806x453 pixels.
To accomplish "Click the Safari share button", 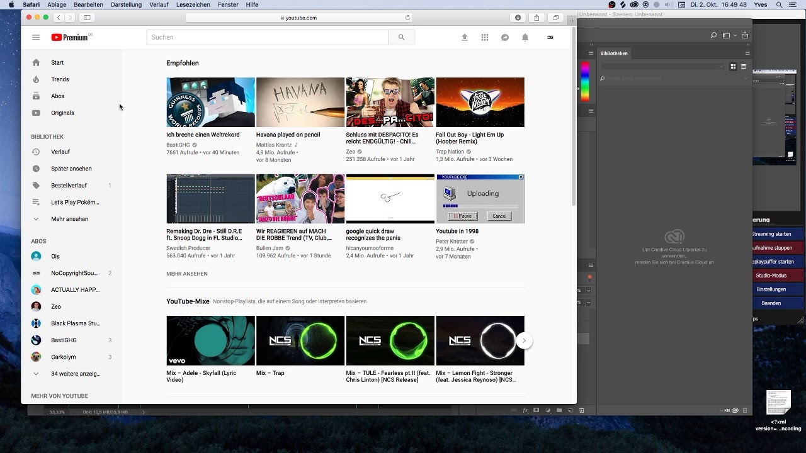I will pyautogui.click(x=537, y=18).
